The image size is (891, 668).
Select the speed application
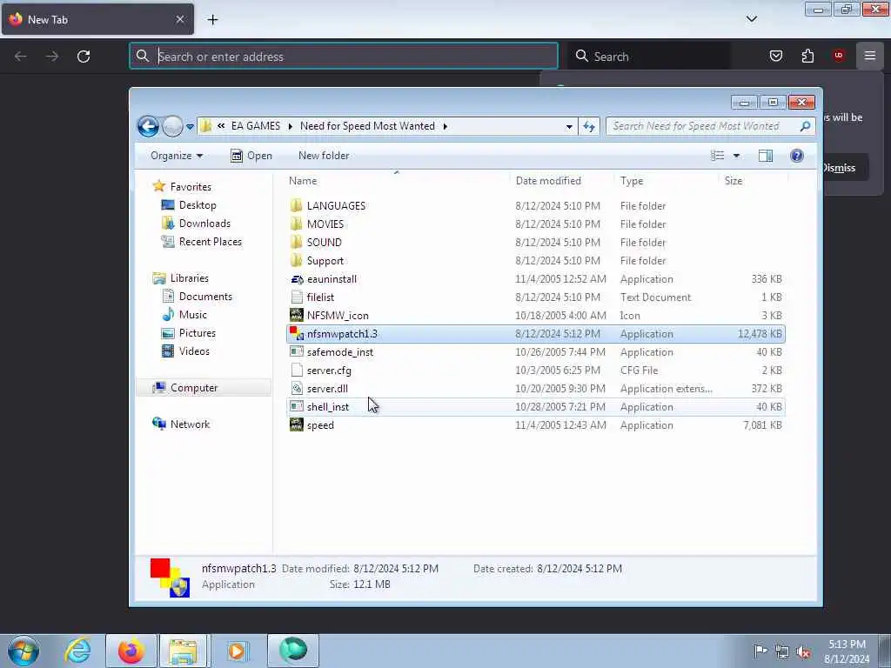535,424
